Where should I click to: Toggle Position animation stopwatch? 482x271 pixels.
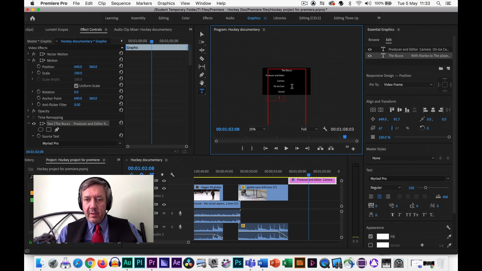point(39,66)
